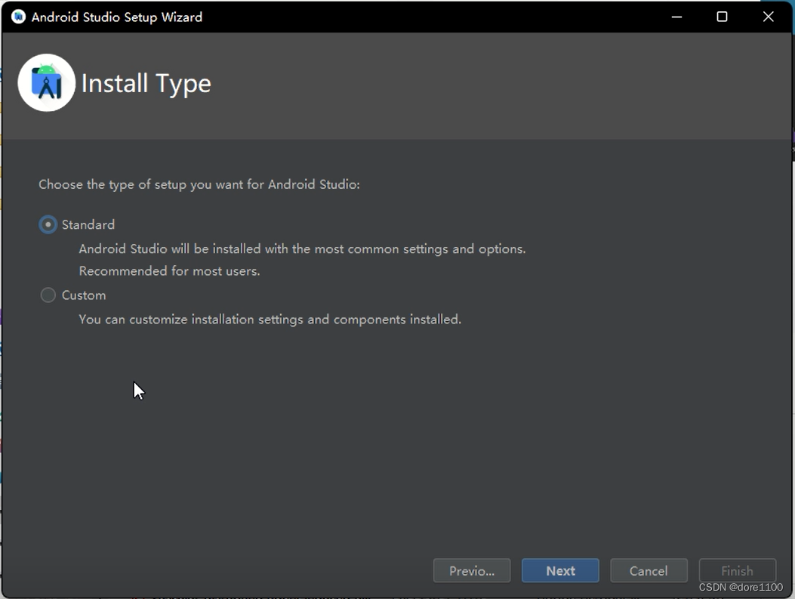Click the Standard option label
This screenshot has height=599, width=795.
click(88, 224)
